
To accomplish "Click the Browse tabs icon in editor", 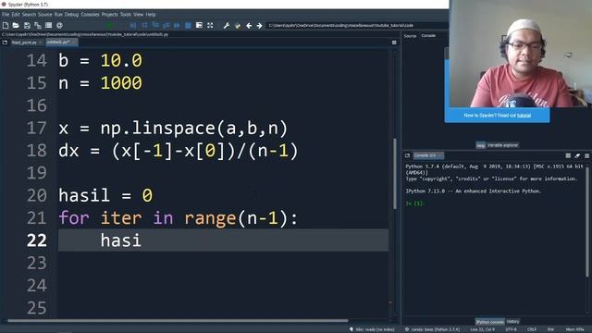I will tap(5, 43).
